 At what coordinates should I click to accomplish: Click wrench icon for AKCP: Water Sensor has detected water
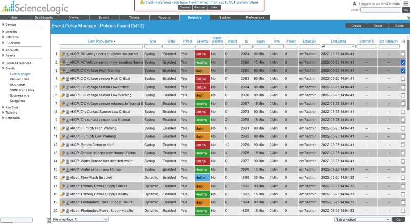pos(63,161)
